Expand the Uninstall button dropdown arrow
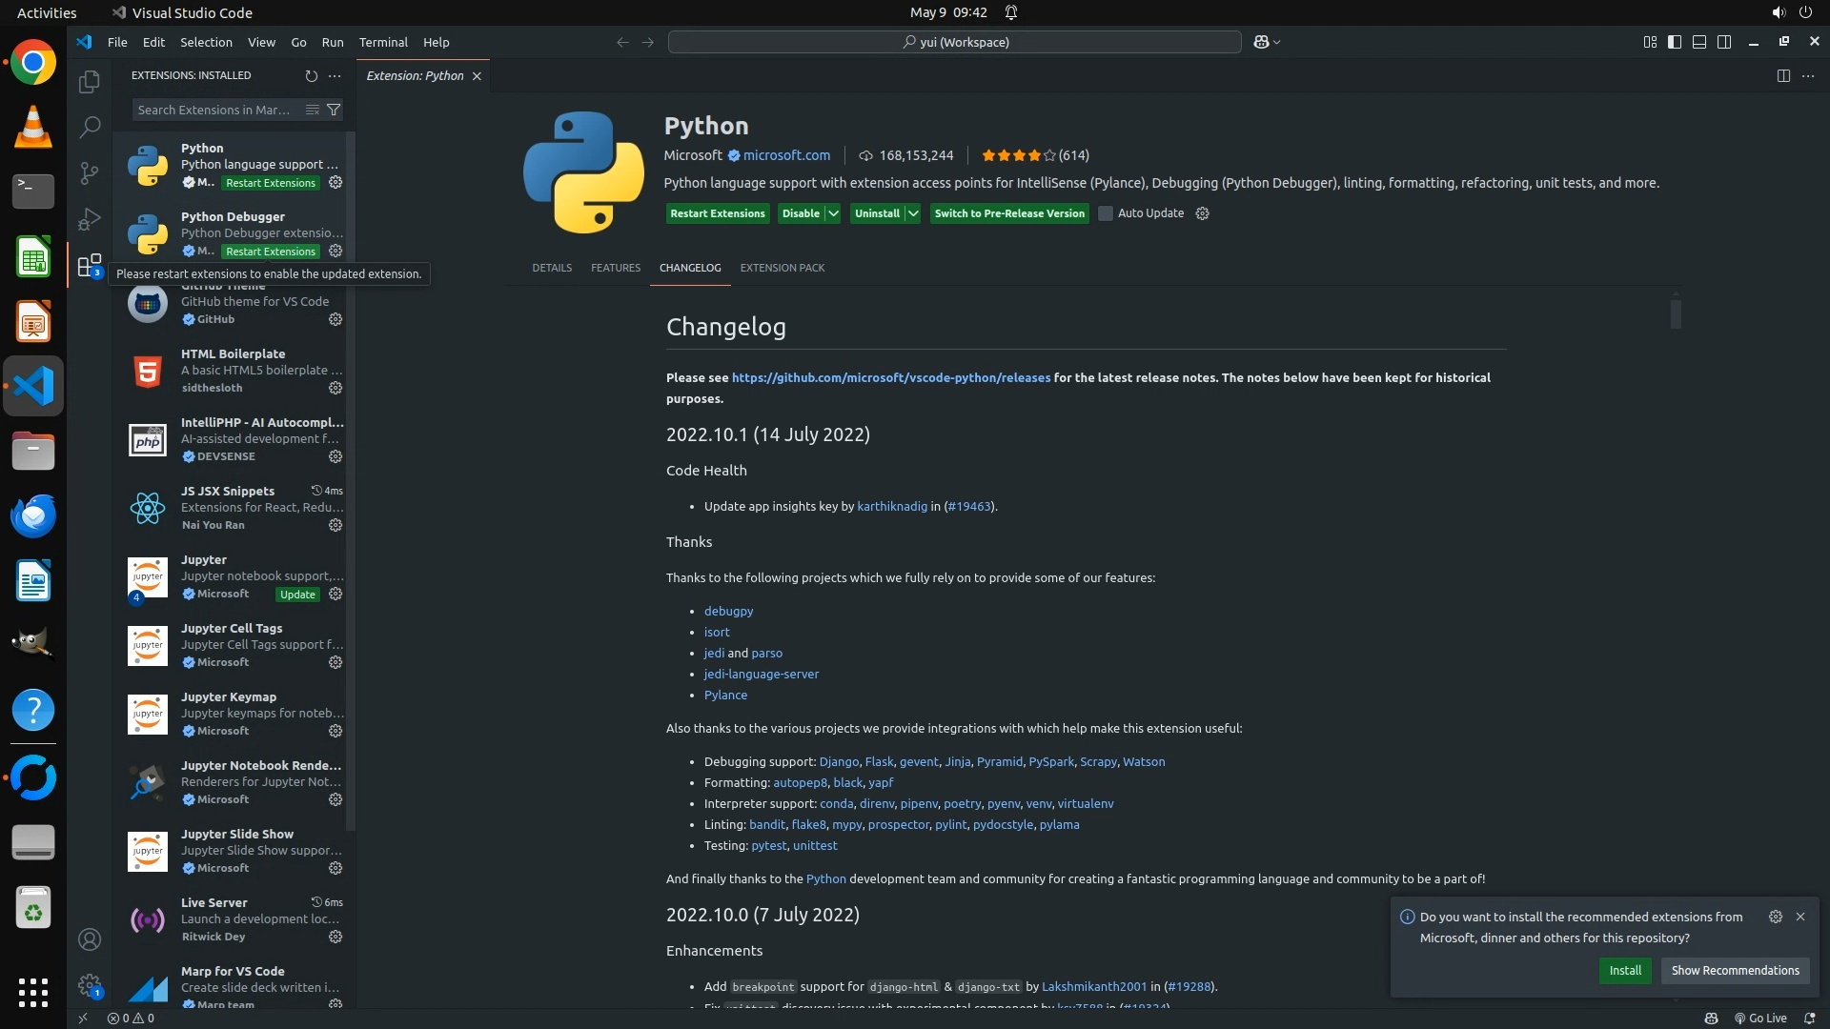This screenshot has width=1830, height=1029. [912, 213]
